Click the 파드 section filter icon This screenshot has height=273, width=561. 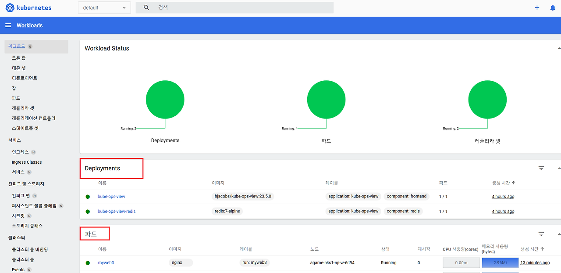[x=541, y=234]
